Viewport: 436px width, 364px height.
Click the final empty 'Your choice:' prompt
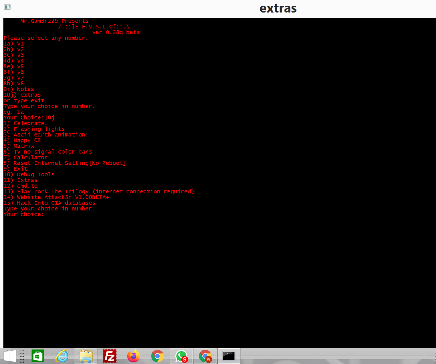[x=24, y=214]
